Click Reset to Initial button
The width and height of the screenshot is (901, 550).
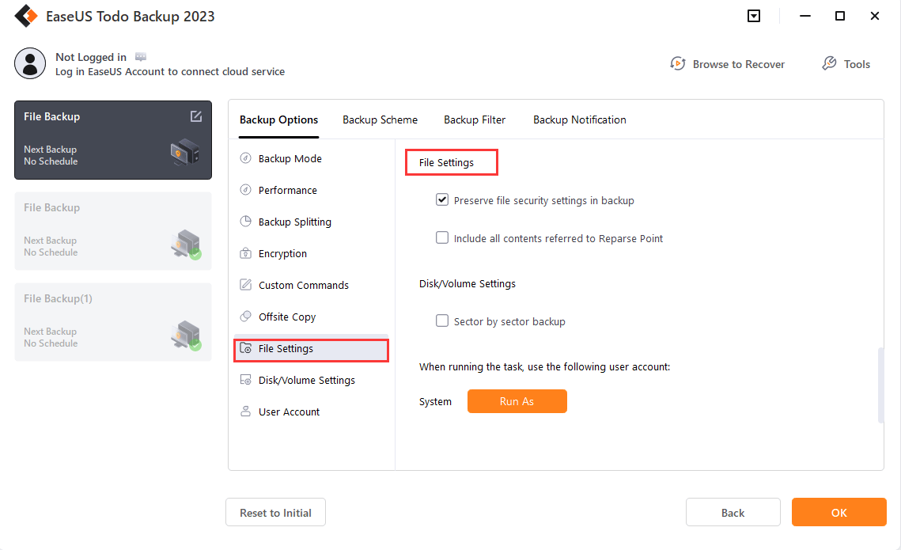coord(275,513)
